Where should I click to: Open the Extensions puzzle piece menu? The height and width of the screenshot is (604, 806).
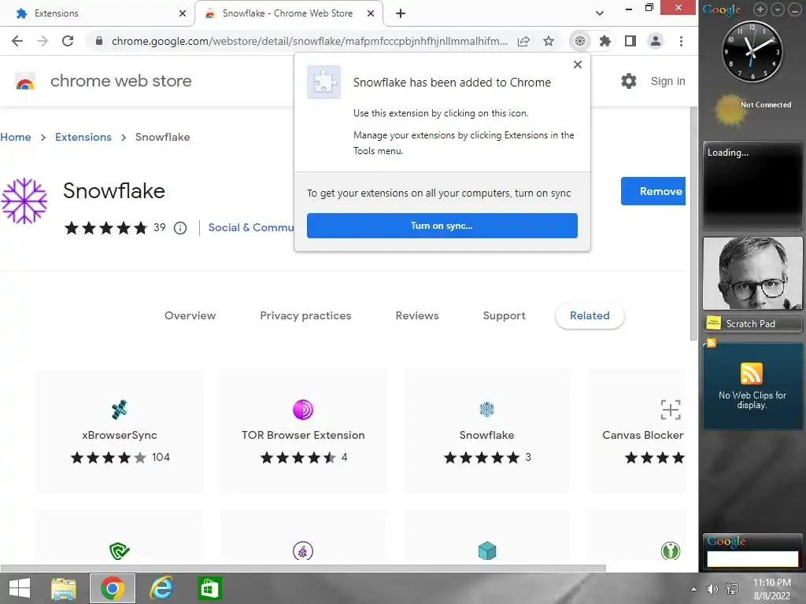coord(605,41)
